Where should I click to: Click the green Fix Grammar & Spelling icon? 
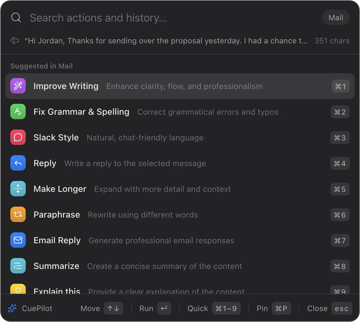18,112
